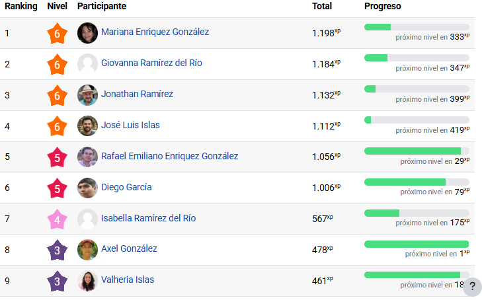Screen dimensions: 482x300
Task: Click Giovanna Ramírez del Río's placeholder avatar
Action: (x=87, y=64)
